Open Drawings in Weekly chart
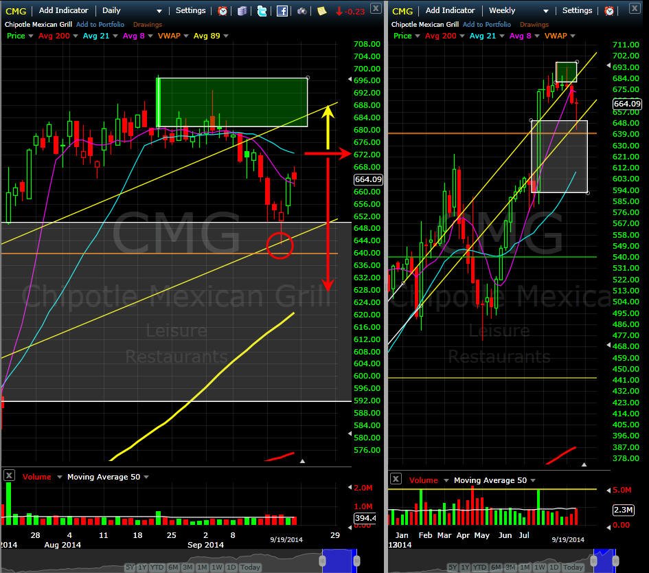Viewport: 649px width, 573px height. click(x=534, y=25)
